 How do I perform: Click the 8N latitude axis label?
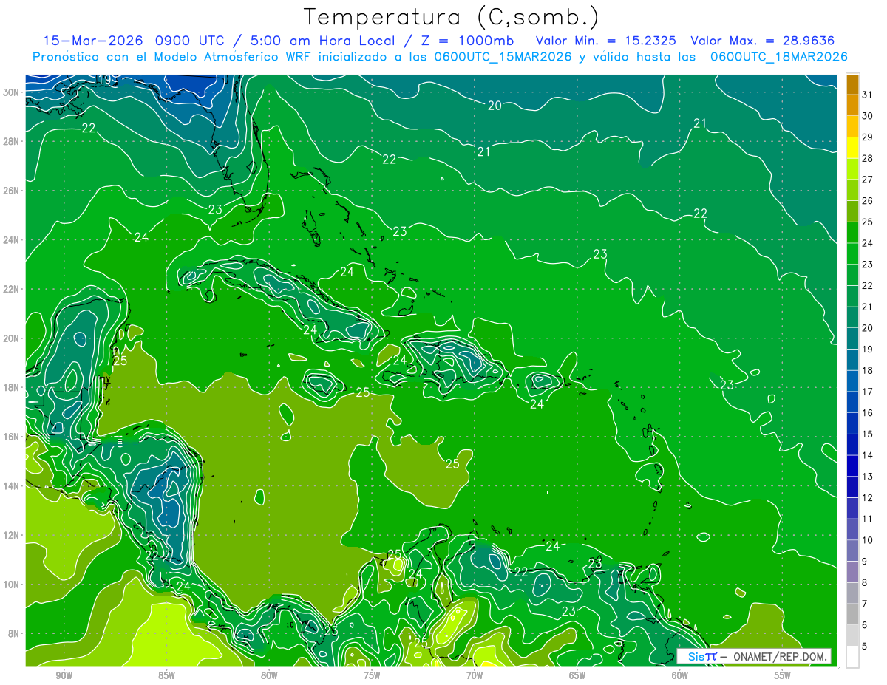pyautogui.click(x=15, y=634)
